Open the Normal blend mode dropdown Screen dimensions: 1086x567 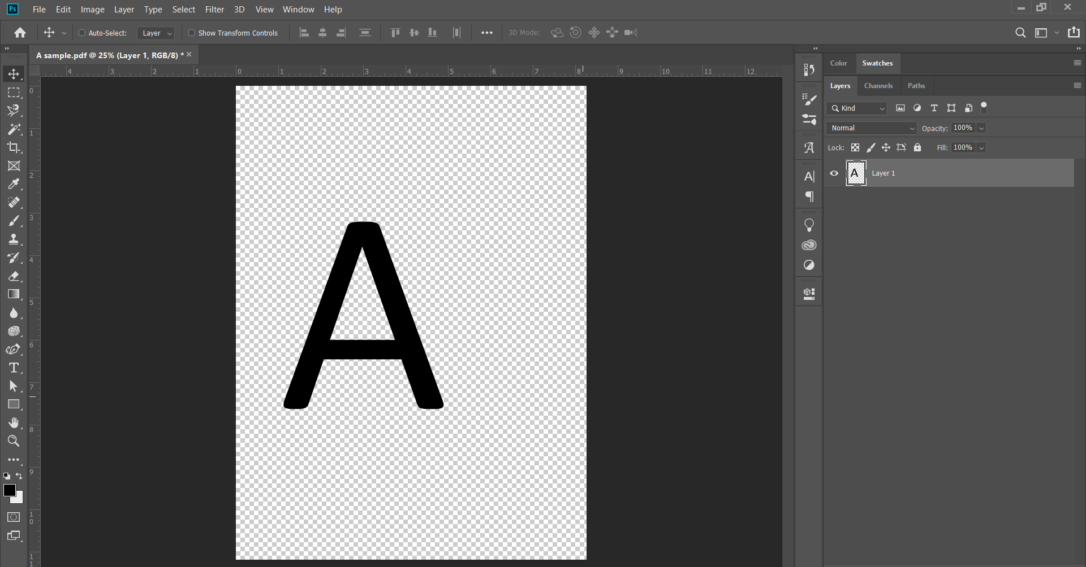[x=871, y=128]
